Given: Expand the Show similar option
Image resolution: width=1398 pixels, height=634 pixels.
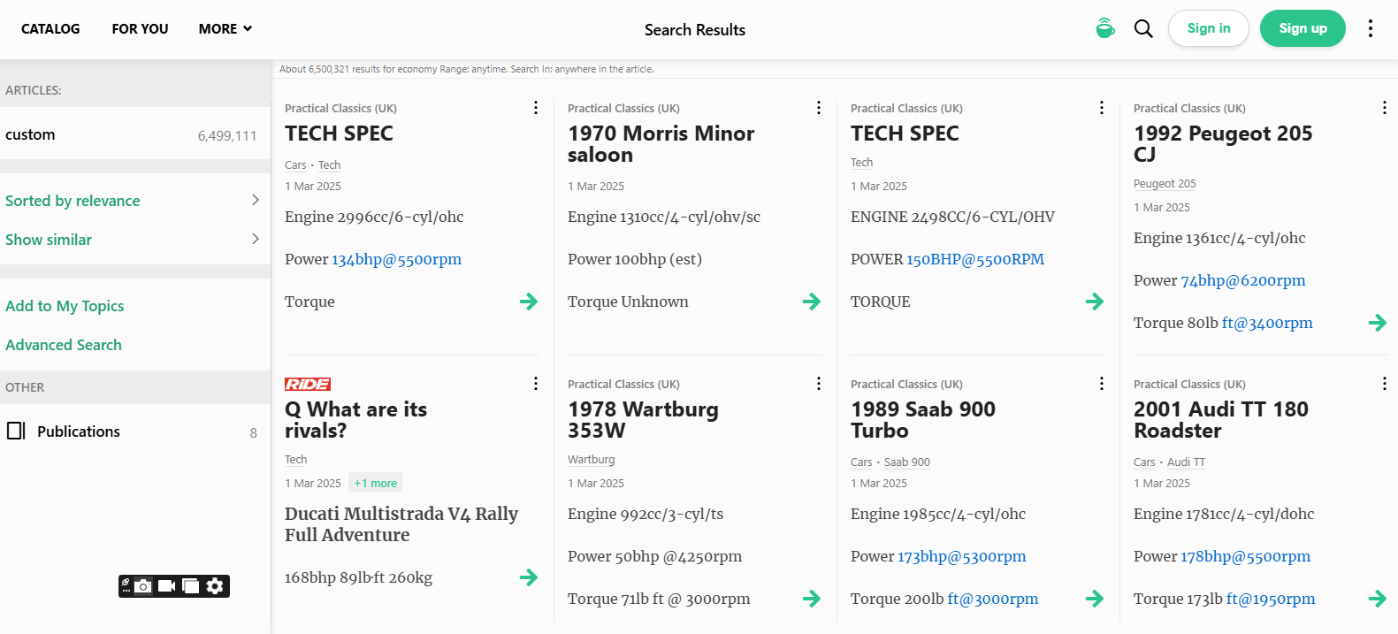Looking at the screenshot, I should click(x=255, y=239).
